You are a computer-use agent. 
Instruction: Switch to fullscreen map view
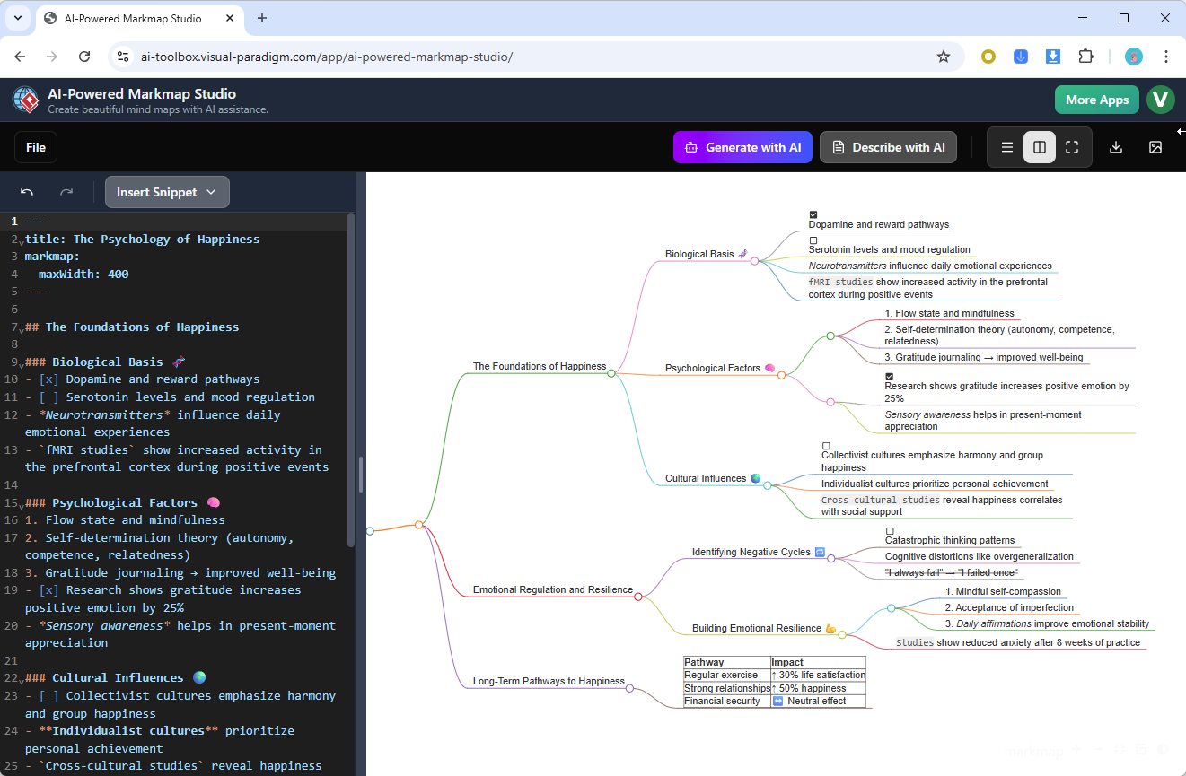pyautogui.click(x=1072, y=146)
